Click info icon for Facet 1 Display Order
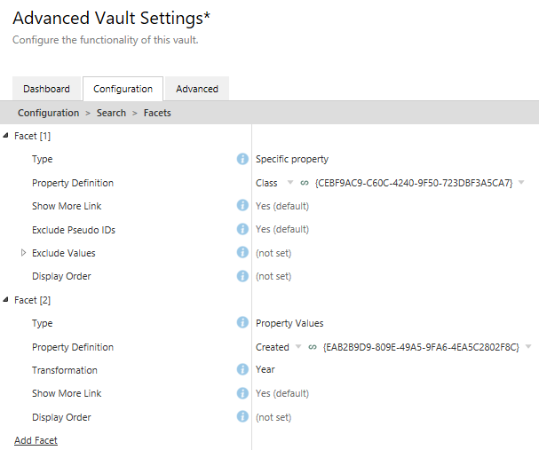The width and height of the screenshot is (539, 450). tap(242, 276)
